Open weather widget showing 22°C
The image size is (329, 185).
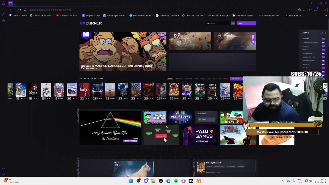click(x=11, y=181)
